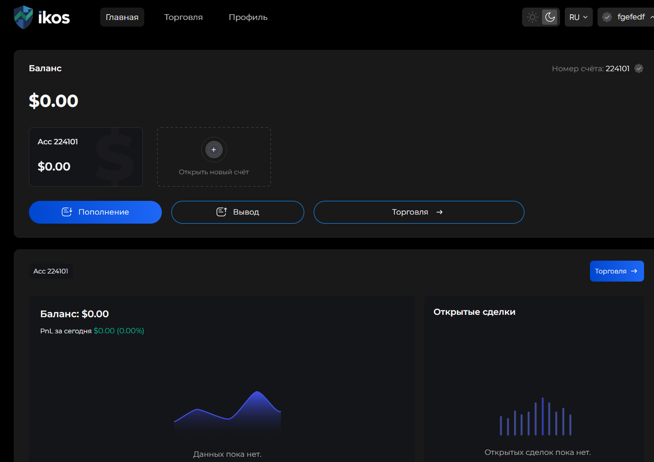
Task: Click verification checkmark next to account number
Action: (639, 68)
